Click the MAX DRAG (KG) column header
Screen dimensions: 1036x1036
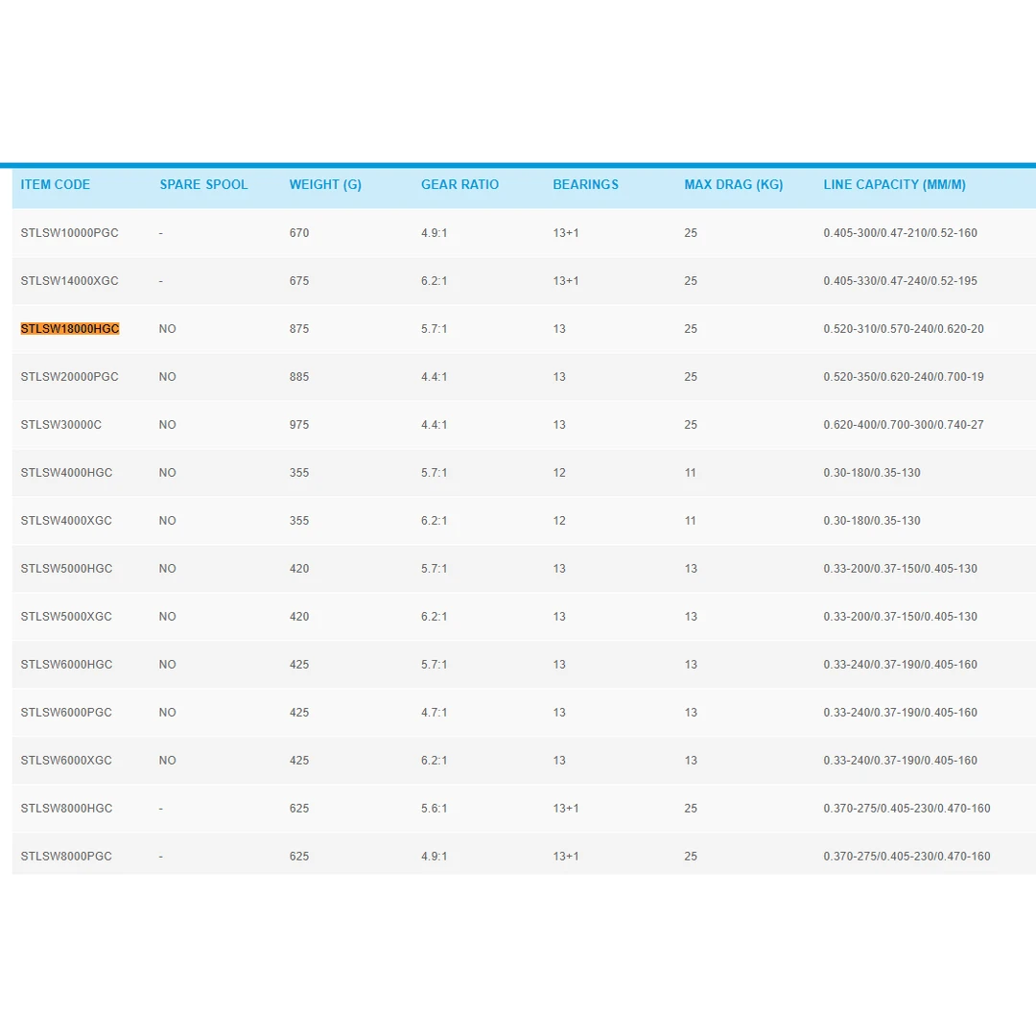(x=733, y=184)
